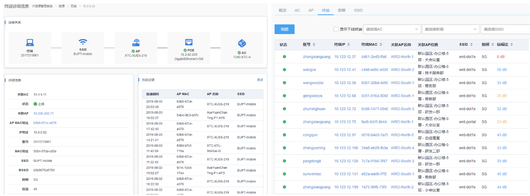This screenshot has height=196, width=530.
Task: Click the 连接时间 column header in history
Action: 153,94
